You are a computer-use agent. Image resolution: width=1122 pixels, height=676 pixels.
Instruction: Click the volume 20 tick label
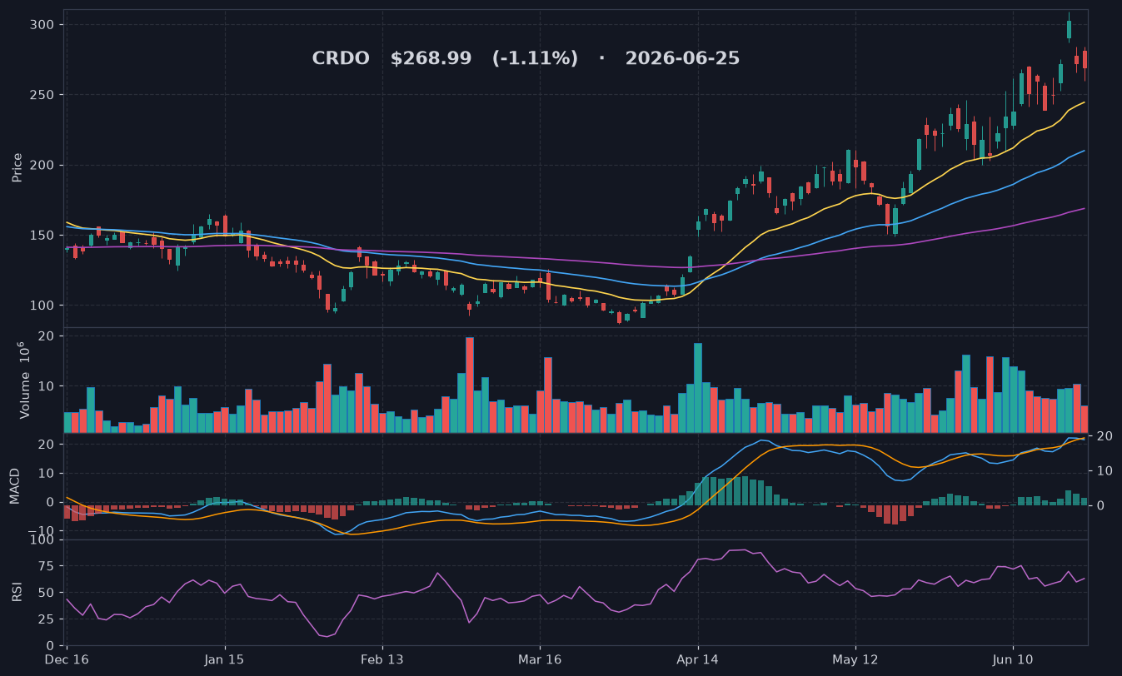click(47, 336)
